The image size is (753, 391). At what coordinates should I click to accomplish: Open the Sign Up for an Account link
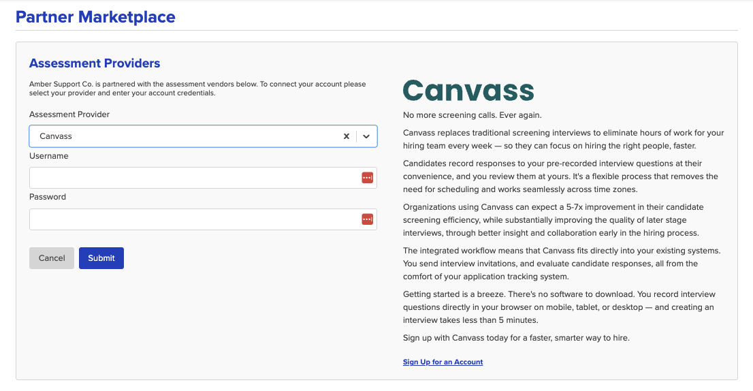point(443,362)
